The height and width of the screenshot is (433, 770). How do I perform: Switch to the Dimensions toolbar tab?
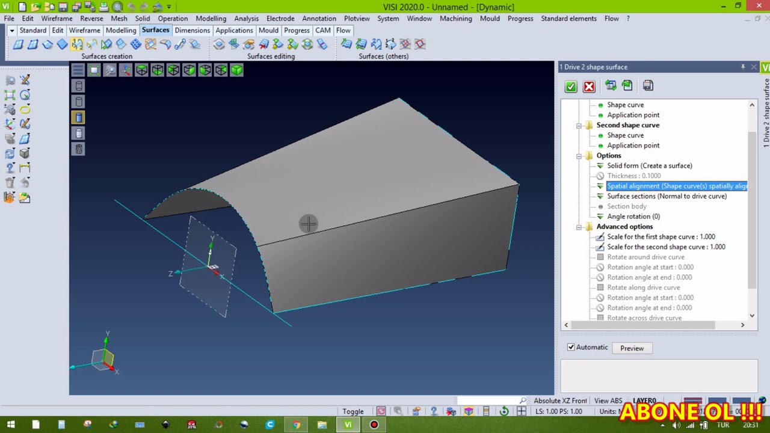click(x=192, y=31)
